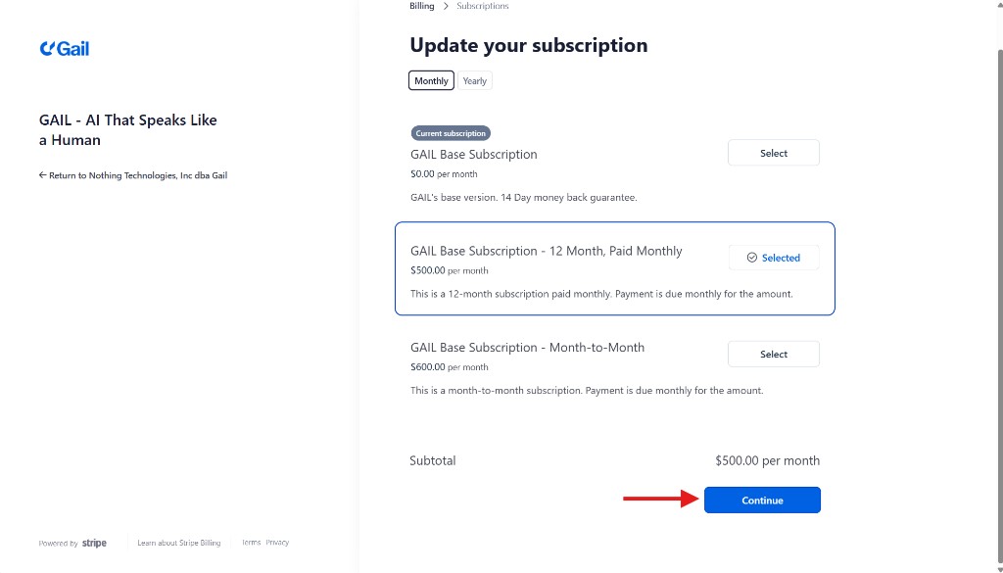Click the Gail logo at the top left
The image size is (1003, 573).
[x=64, y=47]
